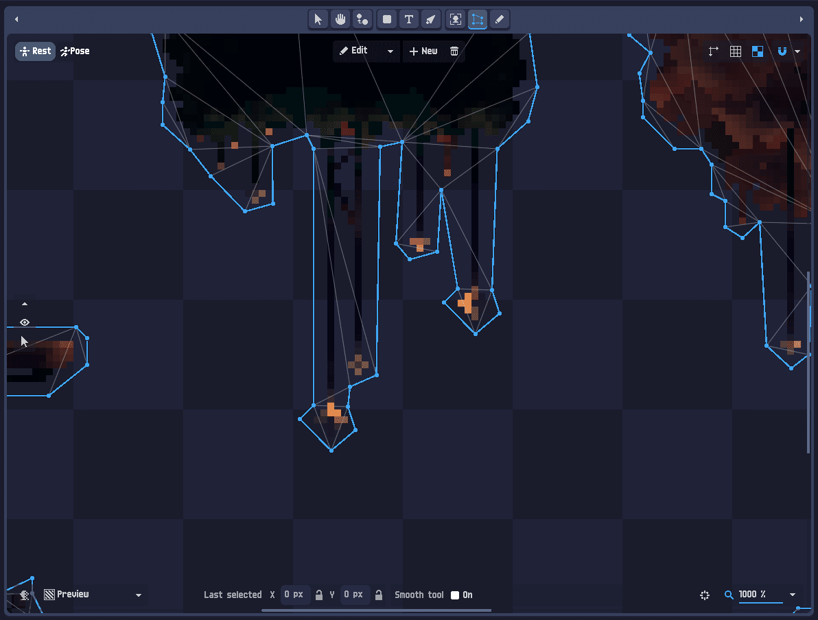The image size is (818, 620).
Task: Pick the pencil tool in toolbar
Action: tap(500, 20)
